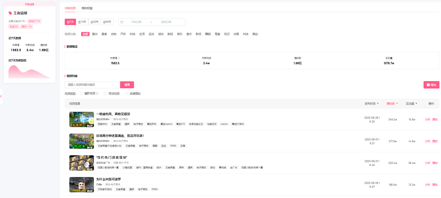
Task: Enable the 爆款视频 checkbox
Action: tap(81, 94)
